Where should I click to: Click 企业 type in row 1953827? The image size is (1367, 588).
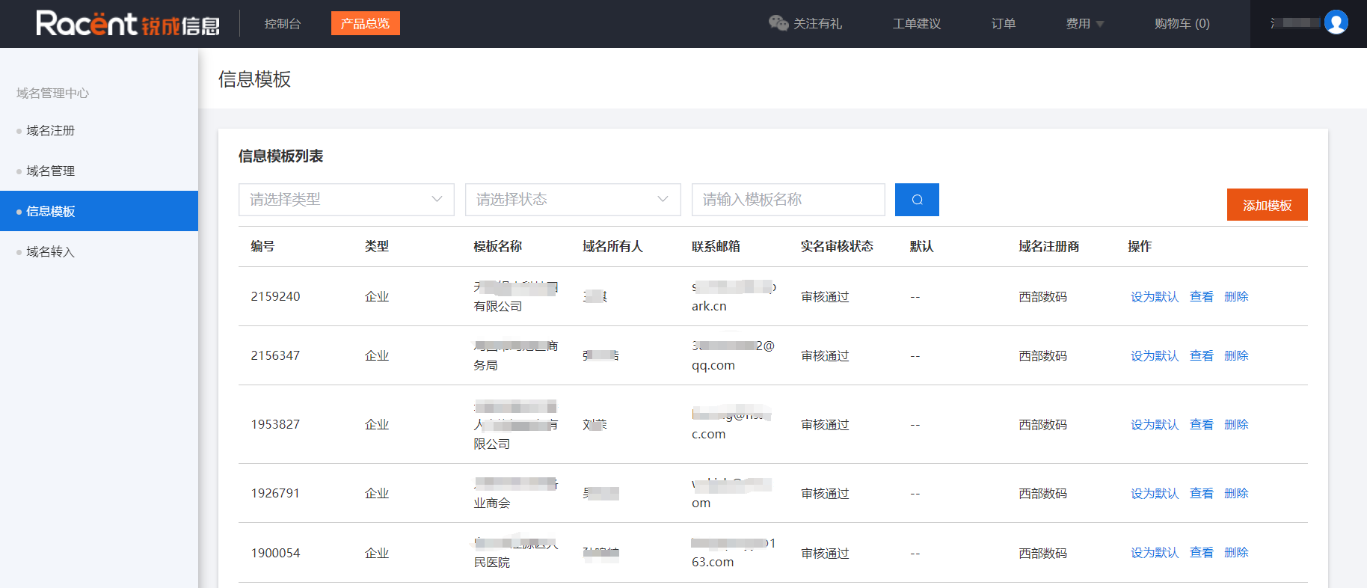click(377, 424)
